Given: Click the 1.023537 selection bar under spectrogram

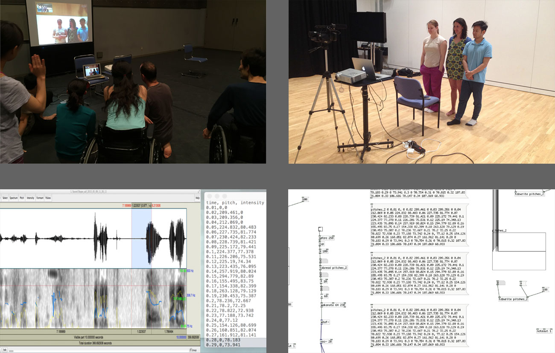Looking at the screenshot, I should point(141,331).
